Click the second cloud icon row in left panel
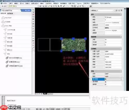This screenshot has height=110, width=129. coord(16,22)
